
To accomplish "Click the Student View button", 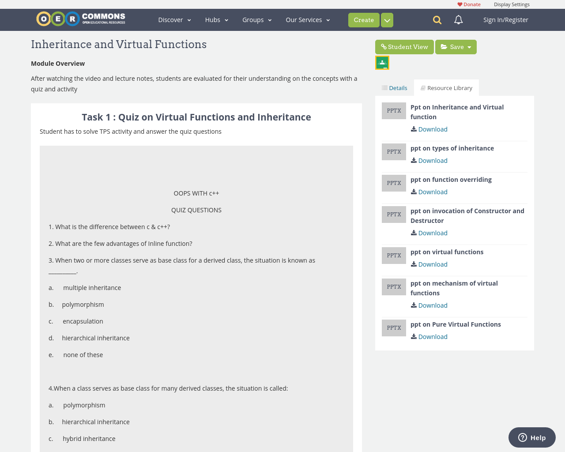I will [x=404, y=46].
